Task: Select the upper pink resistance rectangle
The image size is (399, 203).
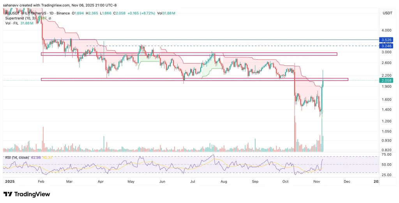Action: (189, 54)
